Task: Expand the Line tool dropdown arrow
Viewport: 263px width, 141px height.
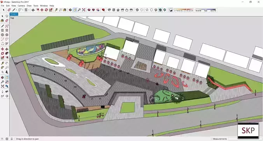Action: pyautogui.click(x=16, y=10)
